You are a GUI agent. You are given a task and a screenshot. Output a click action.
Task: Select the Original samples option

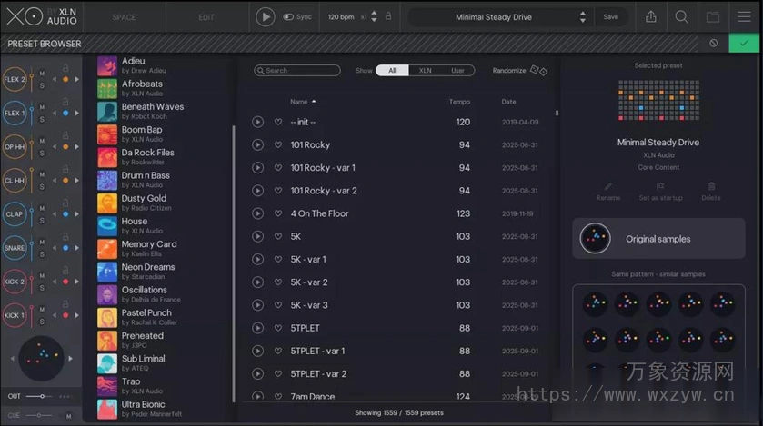coord(658,239)
